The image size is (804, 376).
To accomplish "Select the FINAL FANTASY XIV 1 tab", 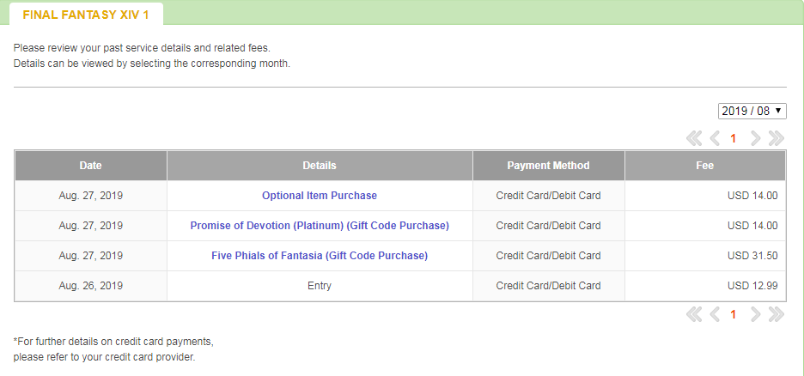I will pyautogui.click(x=86, y=15).
